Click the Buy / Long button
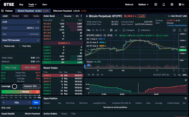 (11, 67)
